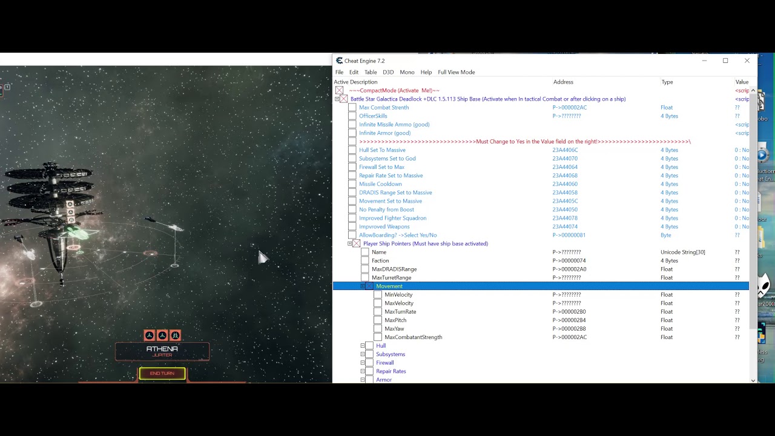Tick the MaxTurretRange checkbox

coord(365,277)
